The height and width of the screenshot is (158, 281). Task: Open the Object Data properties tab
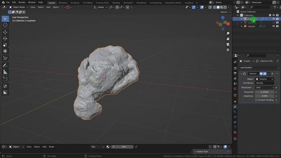(235, 127)
